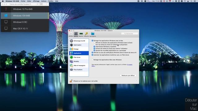Select Mac OS X 10.11 in Control Center
The image size is (198, 111).
pos(25,29)
